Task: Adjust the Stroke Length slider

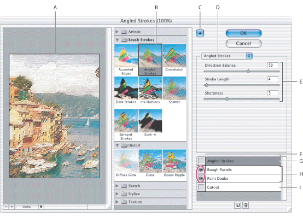Action: pos(207,85)
